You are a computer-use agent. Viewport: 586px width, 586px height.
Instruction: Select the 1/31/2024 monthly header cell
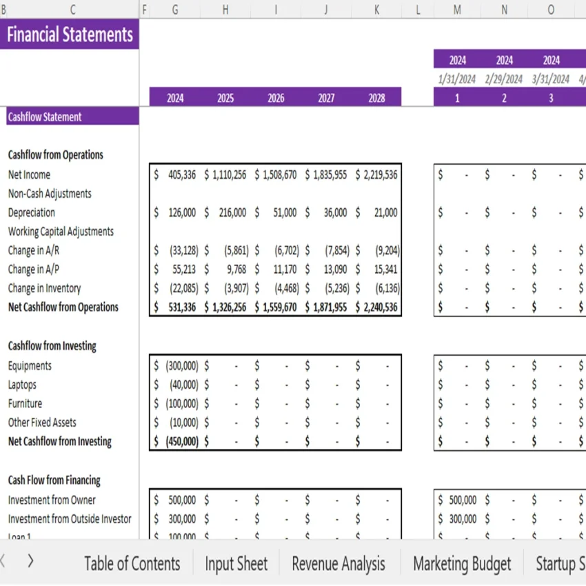[x=456, y=78]
